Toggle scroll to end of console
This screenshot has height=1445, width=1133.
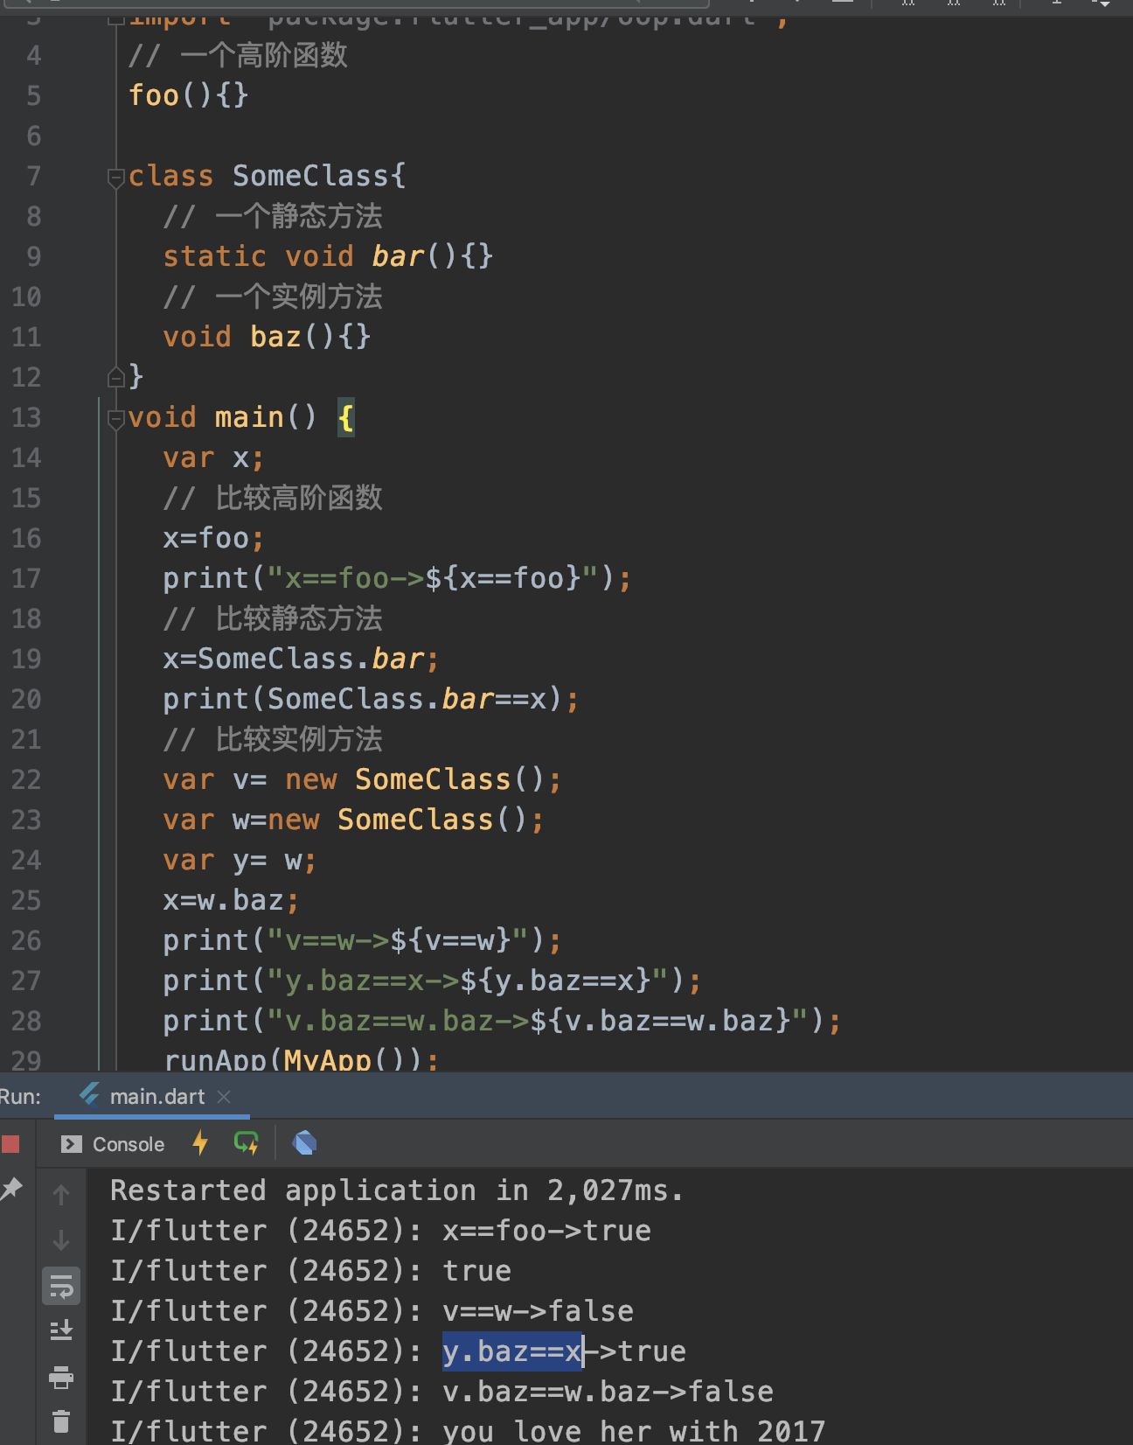[61, 1331]
